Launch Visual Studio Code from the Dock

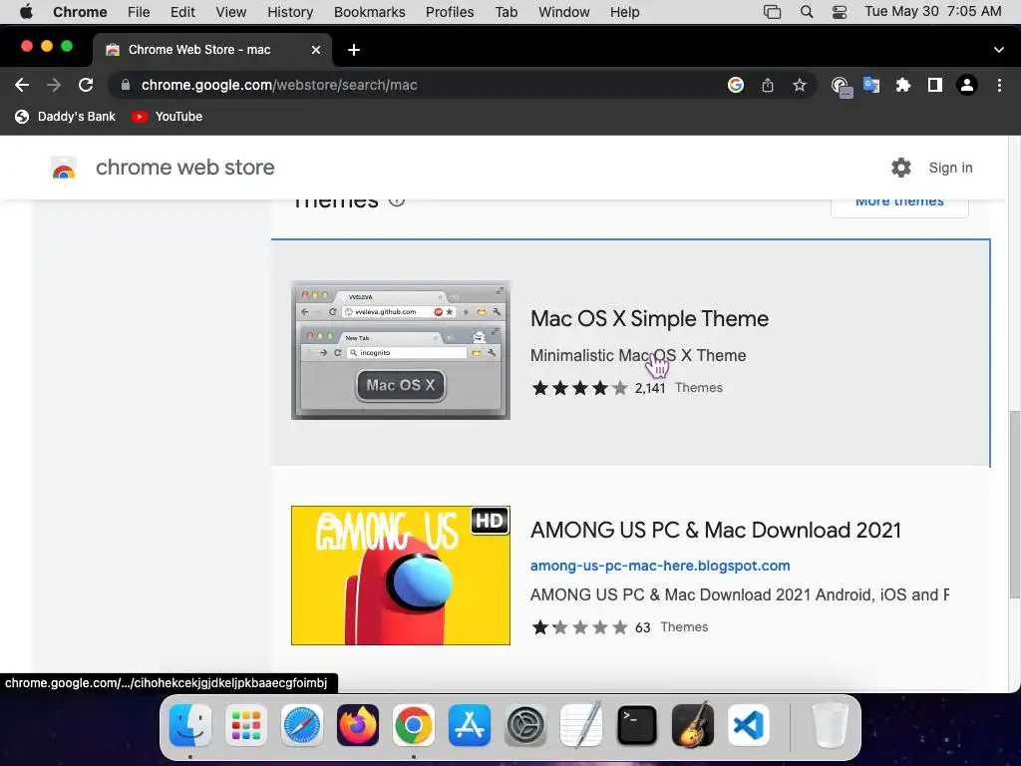748,725
